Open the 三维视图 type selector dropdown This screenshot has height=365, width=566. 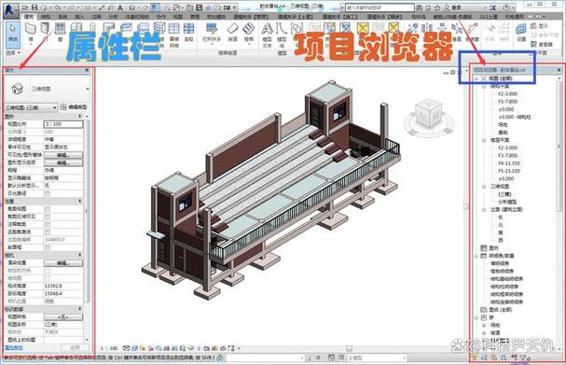point(88,89)
